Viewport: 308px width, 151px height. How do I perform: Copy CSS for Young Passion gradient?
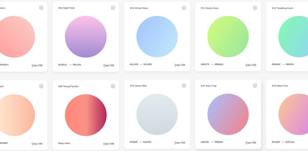[x=109, y=144]
